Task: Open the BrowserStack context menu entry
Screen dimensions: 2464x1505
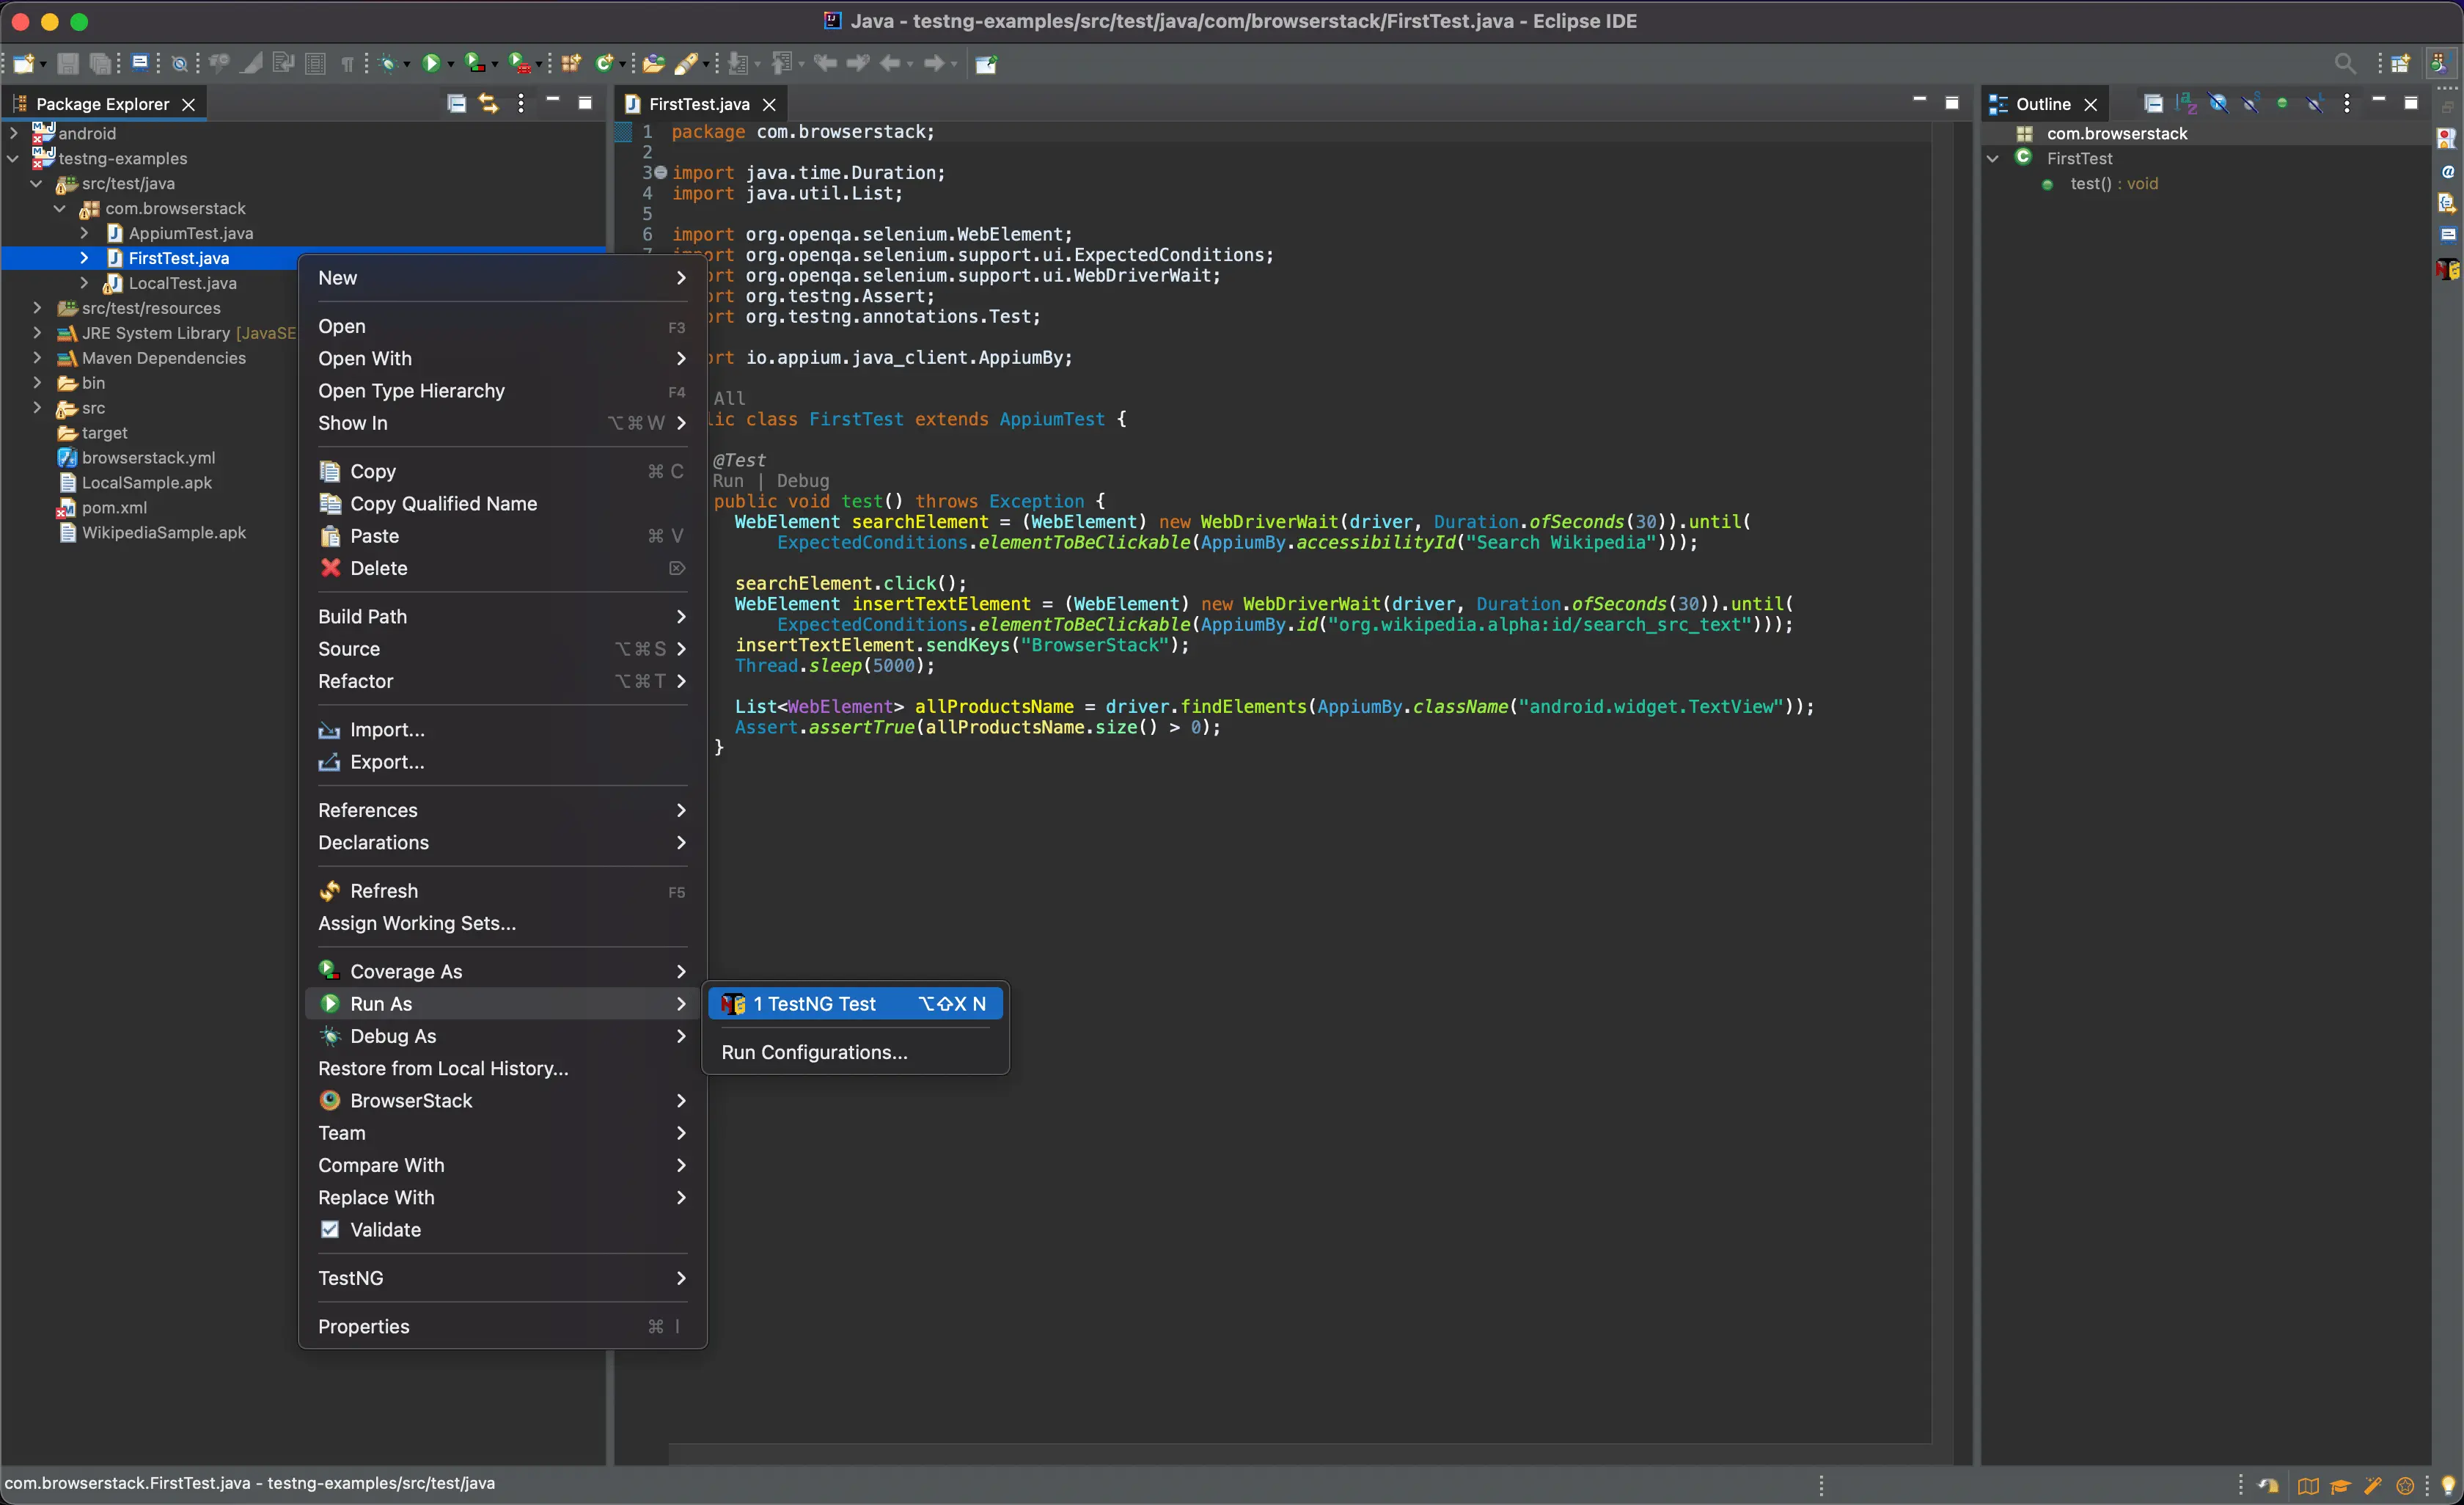Action: tap(411, 1100)
